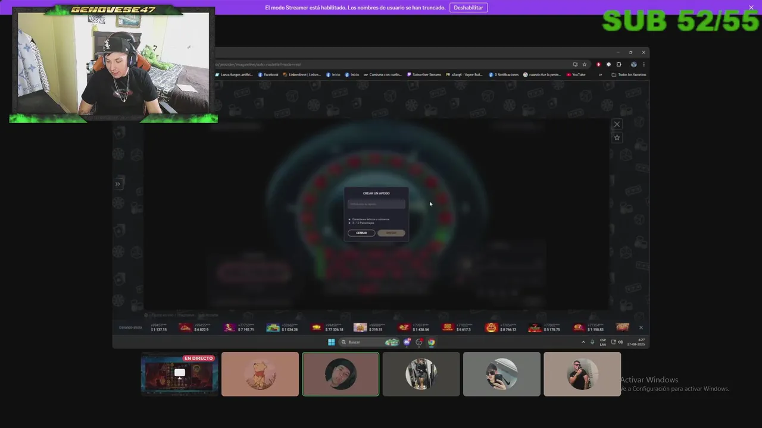Select the participant tile with sunglasses avatar
The image size is (762, 428).
click(x=502, y=374)
